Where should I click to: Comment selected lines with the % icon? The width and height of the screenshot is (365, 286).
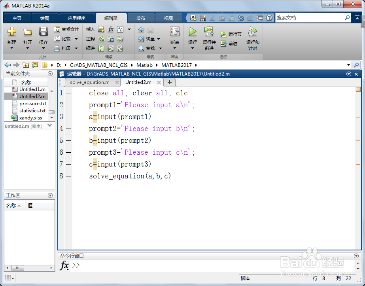click(101, 39)
